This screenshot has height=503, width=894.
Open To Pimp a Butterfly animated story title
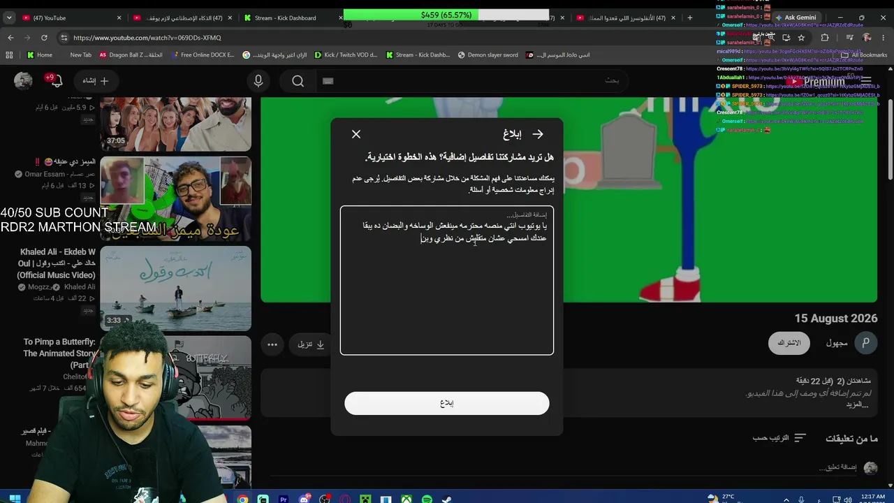59,353
